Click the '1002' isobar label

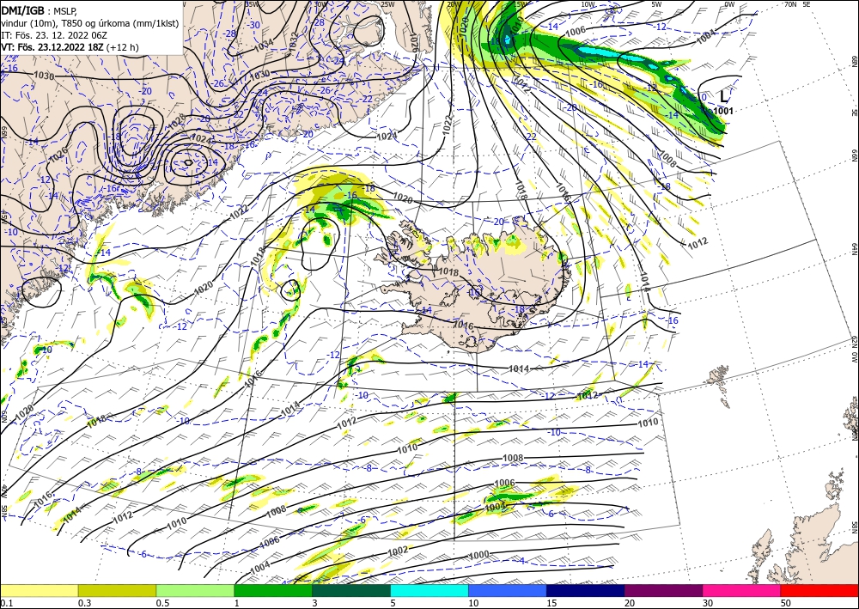398,550
